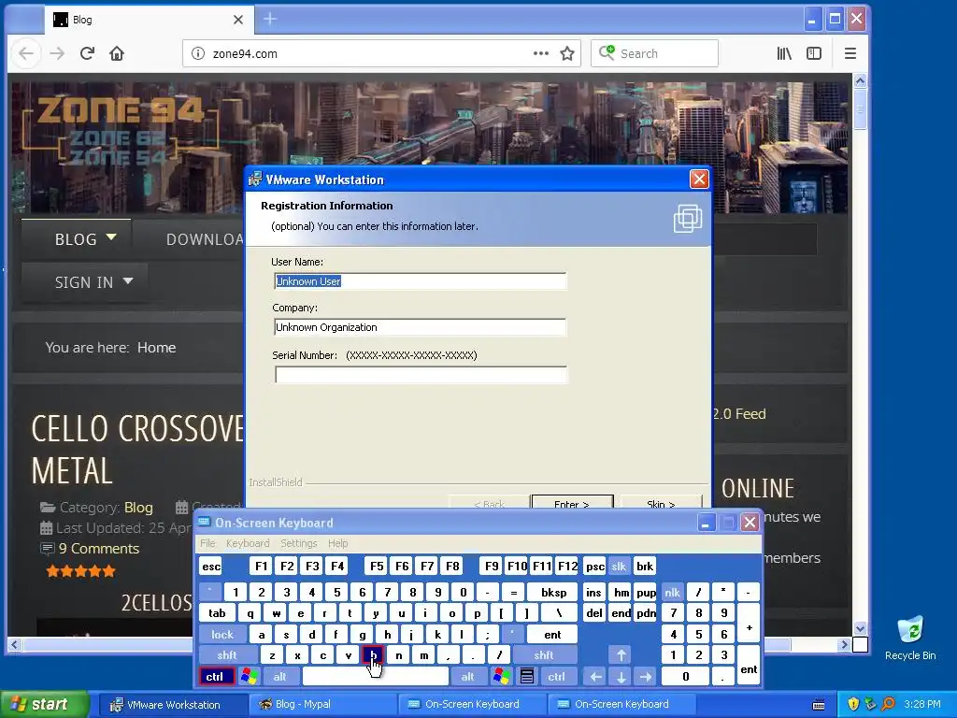Click the keyboard icon in the taskbar
This screenshot has width=957, height=718.
tap(819, 705)
